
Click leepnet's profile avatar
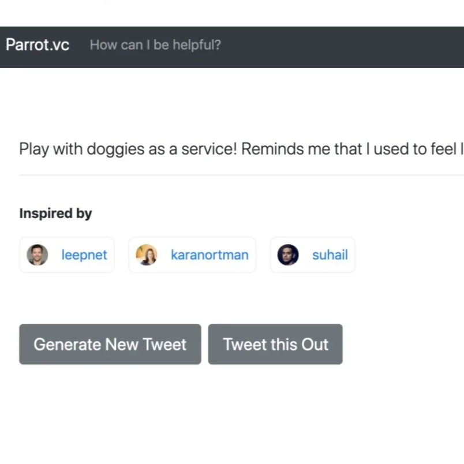[x=38, y=255]
